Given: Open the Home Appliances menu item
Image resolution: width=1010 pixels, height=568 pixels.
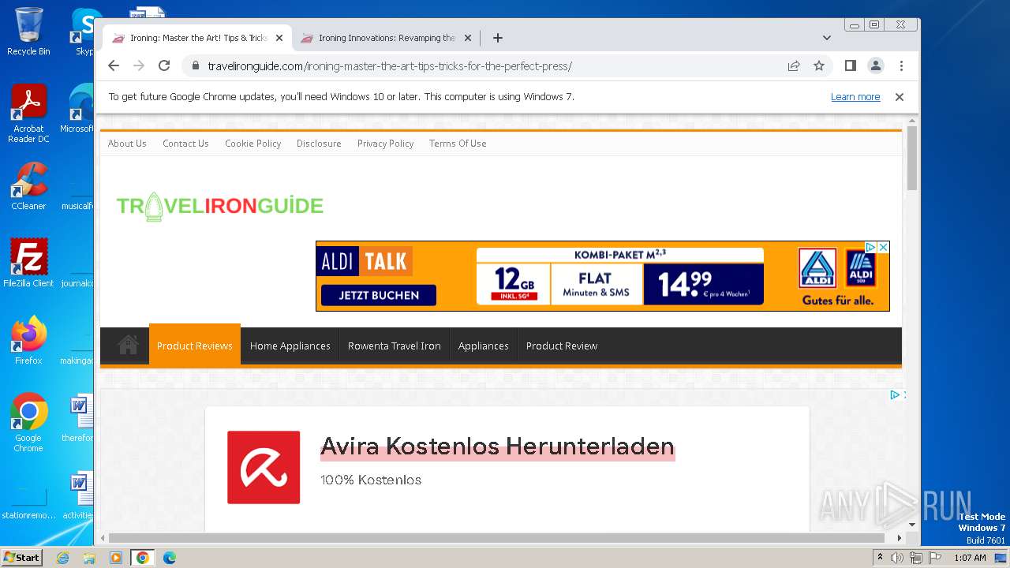Looking at the screenshot, I should [x=290, y=346].
